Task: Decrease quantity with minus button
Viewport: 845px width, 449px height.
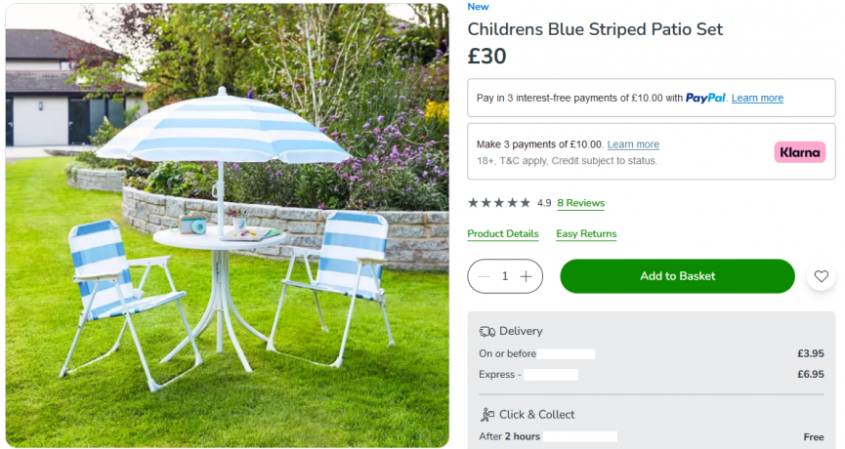Action: tap(484, 277)
